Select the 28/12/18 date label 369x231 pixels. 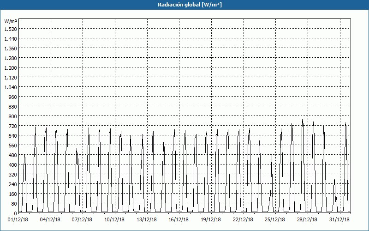pos(307,219)
